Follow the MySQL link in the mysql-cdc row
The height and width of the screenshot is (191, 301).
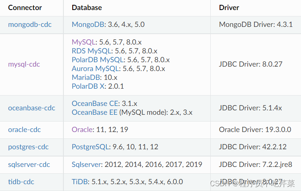pyautogui.click(x=83, y=42)
